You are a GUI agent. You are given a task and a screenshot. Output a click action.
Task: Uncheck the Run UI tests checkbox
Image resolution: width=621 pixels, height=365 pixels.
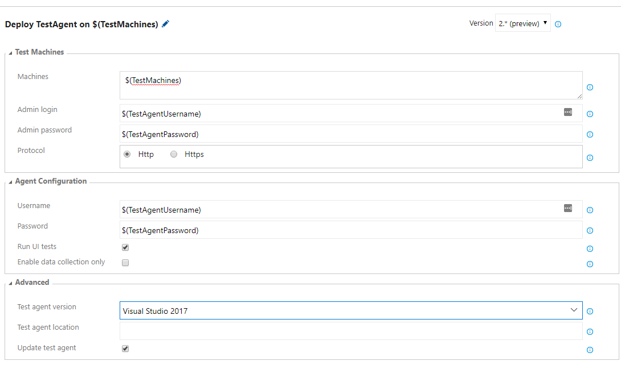[125, 247]
